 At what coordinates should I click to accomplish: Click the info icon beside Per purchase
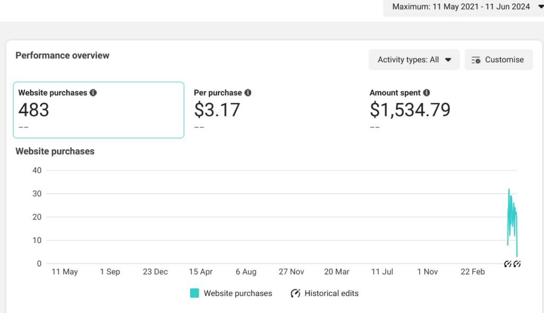248,92
